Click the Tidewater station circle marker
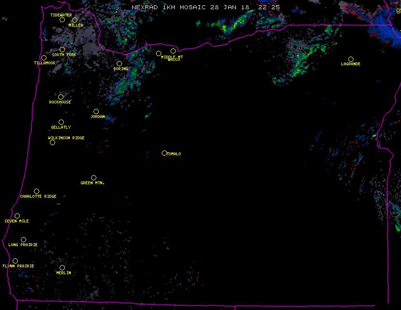 (x=62, y=19)
